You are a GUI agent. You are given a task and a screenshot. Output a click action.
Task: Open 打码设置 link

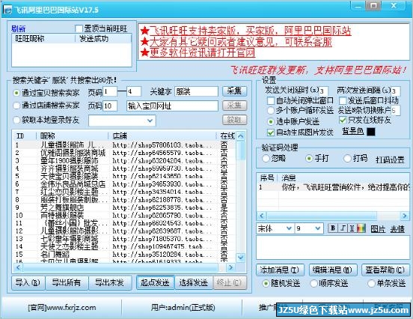click(390, 159)
